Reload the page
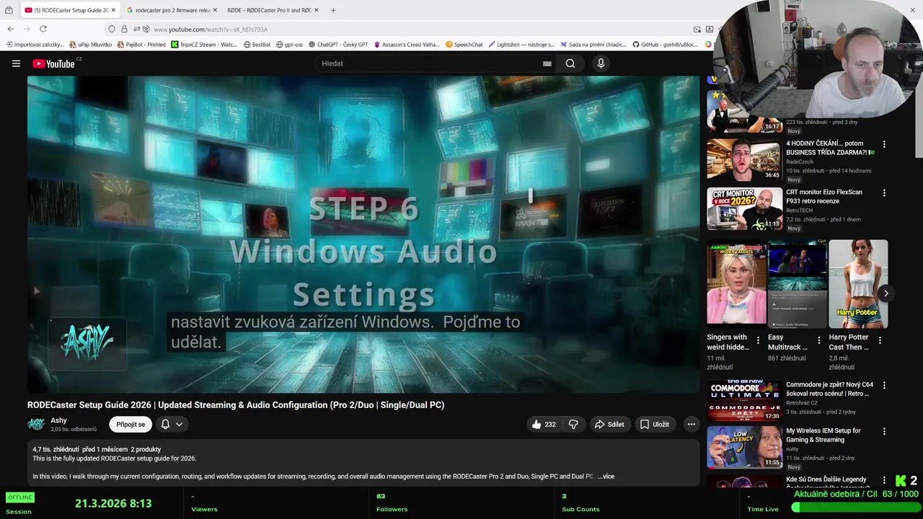923x519 pixels. coord(43,29)
